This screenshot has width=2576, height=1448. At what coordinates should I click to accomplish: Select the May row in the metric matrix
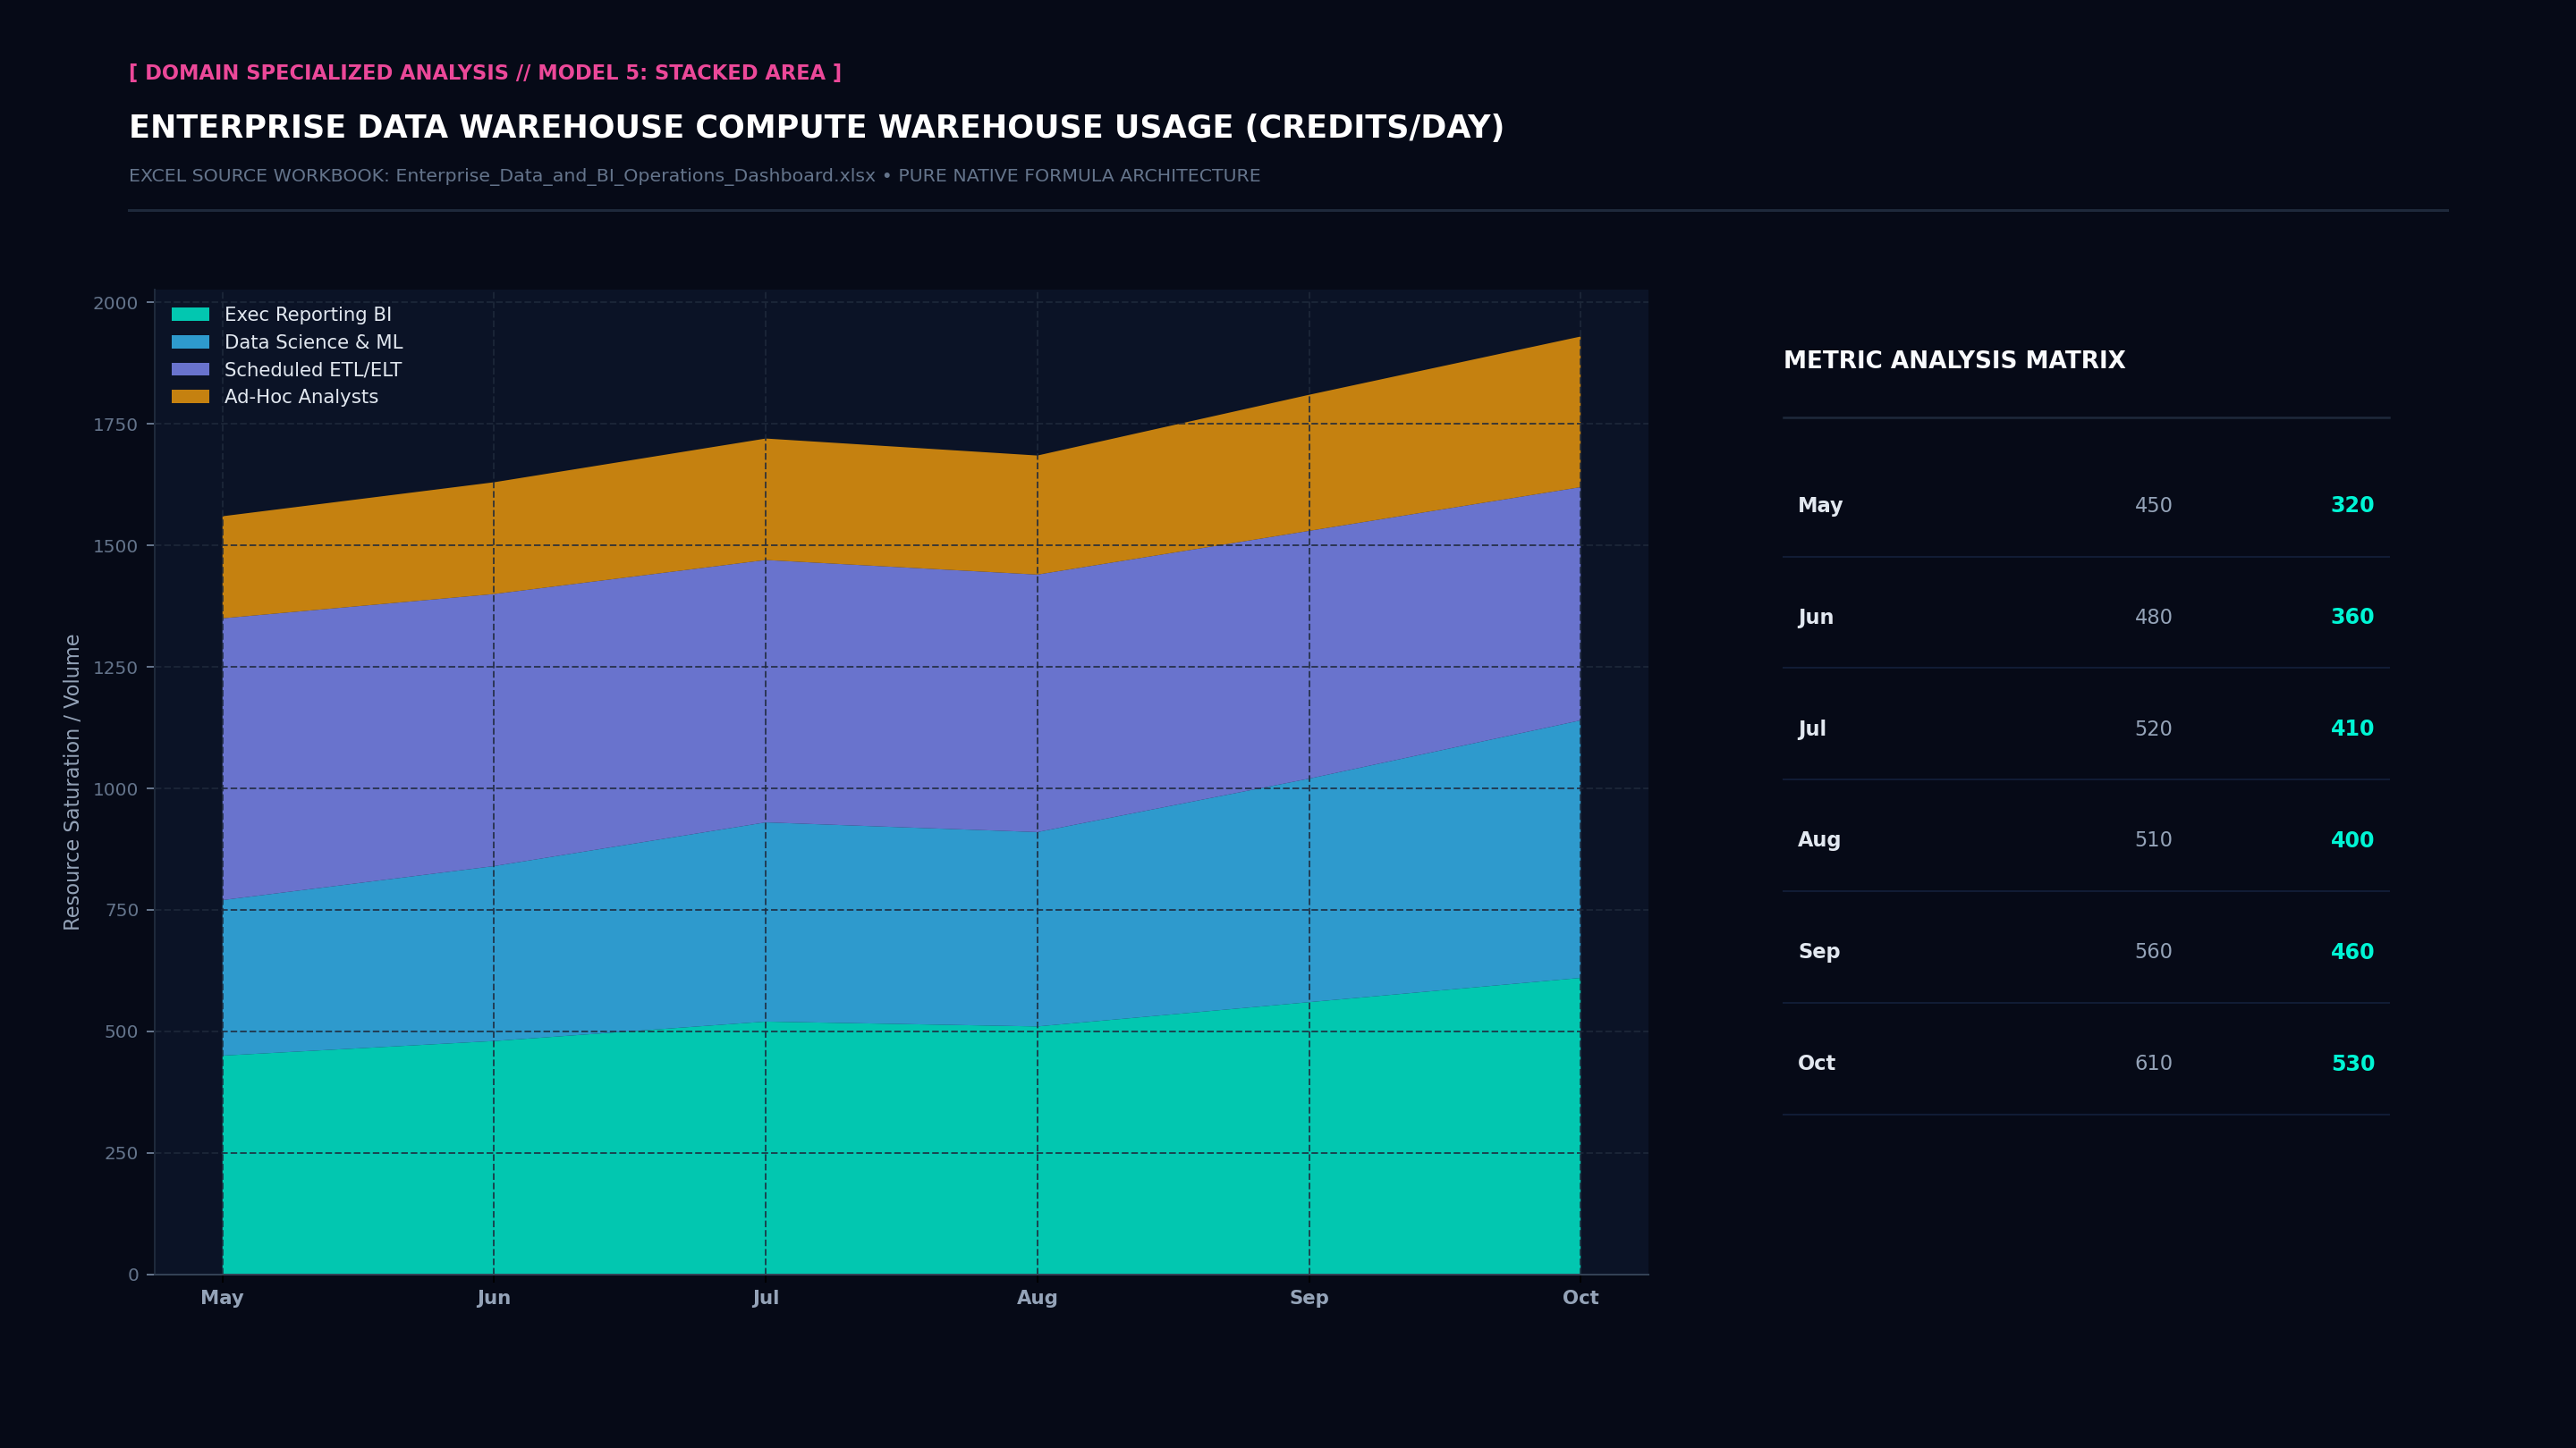point(2085,505)
